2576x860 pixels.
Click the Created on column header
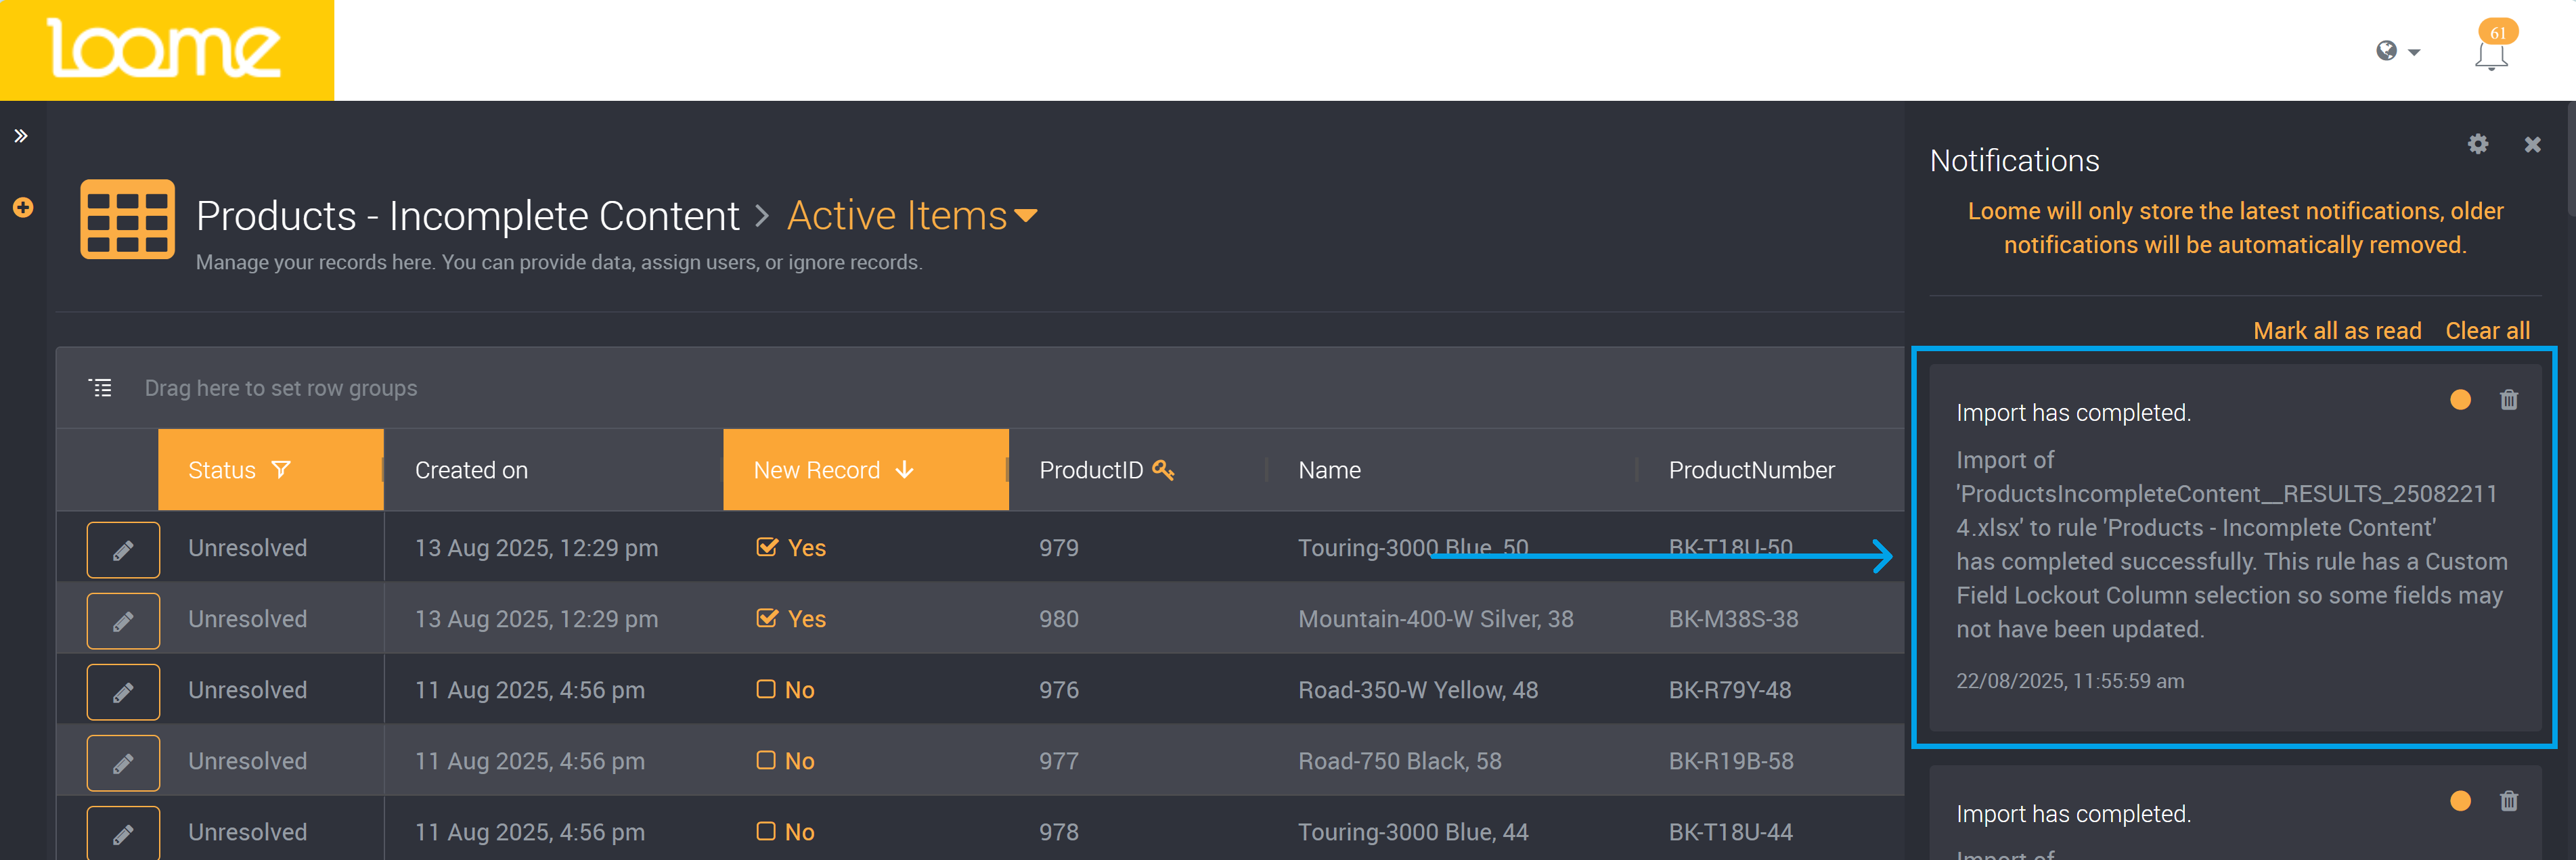[x=471, y=470]
